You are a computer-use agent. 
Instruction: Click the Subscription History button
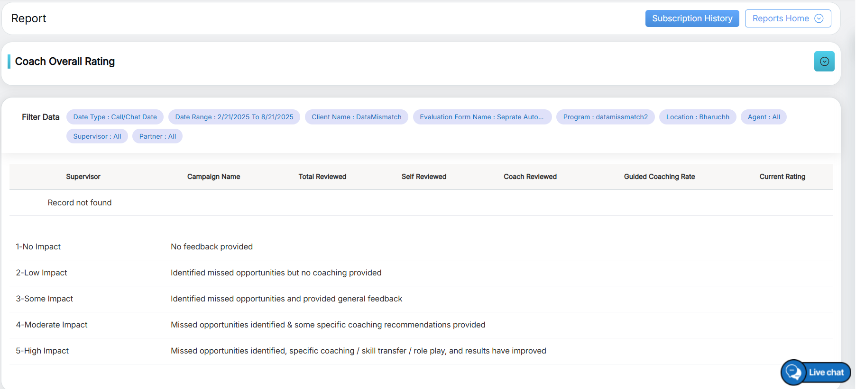pos(691,18)
